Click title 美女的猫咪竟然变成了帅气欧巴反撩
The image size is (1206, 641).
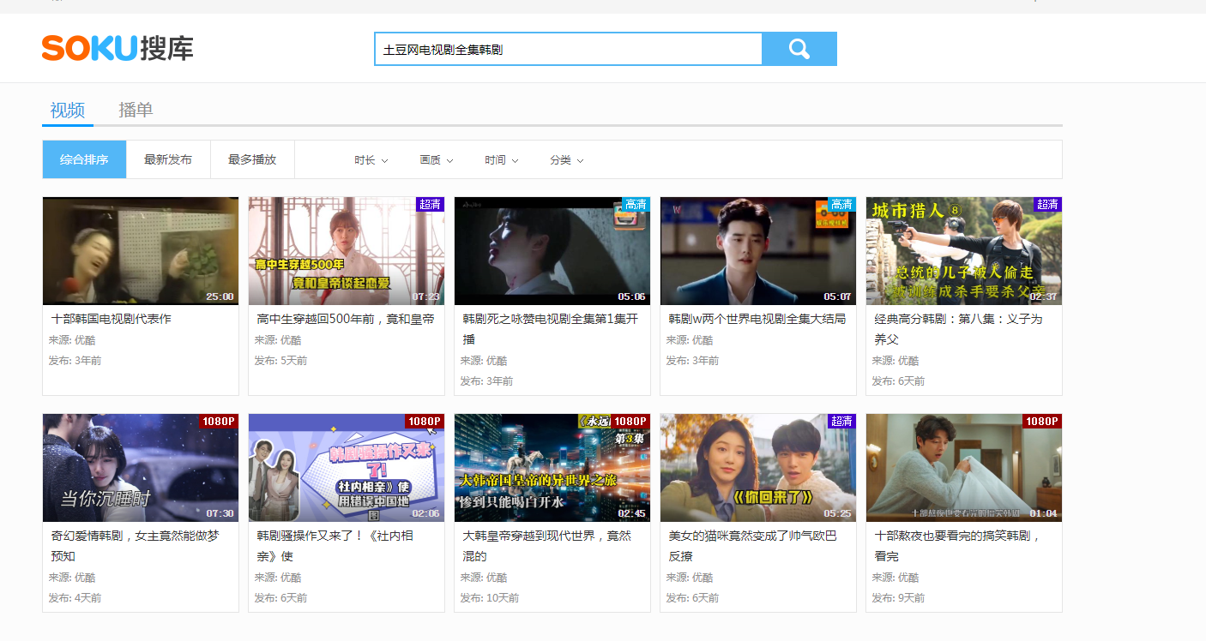coord(753,546)
